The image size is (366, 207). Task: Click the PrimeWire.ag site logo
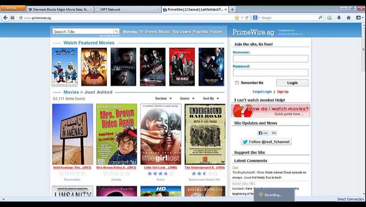pyautogui.click(x=253, y=32)
